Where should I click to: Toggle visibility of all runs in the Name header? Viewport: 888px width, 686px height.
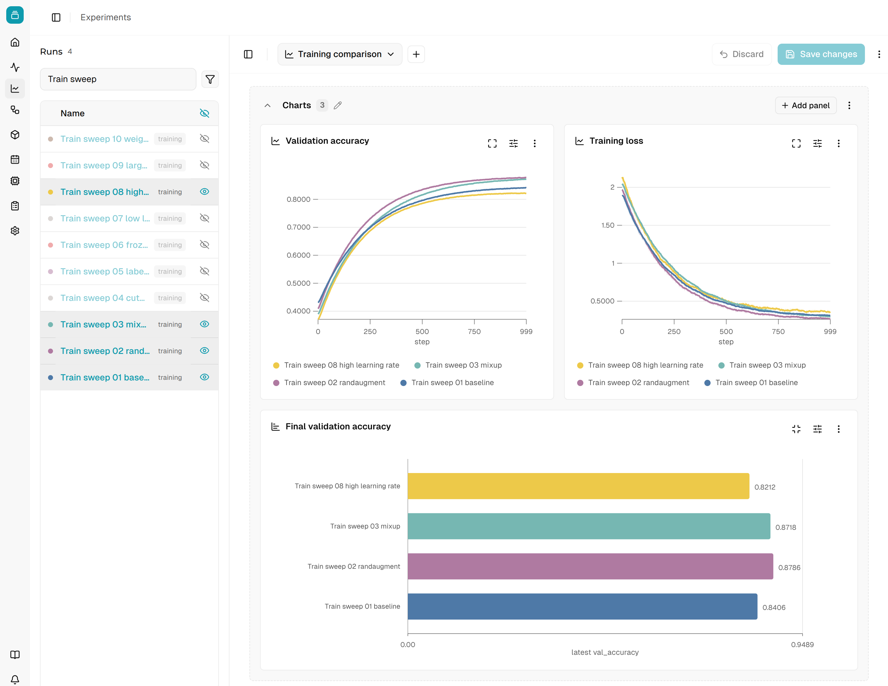coord(205,114)
